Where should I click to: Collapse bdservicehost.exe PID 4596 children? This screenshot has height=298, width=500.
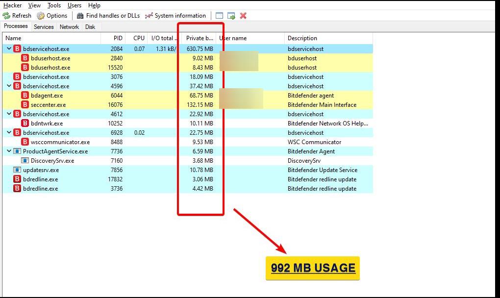coord(9,86)
